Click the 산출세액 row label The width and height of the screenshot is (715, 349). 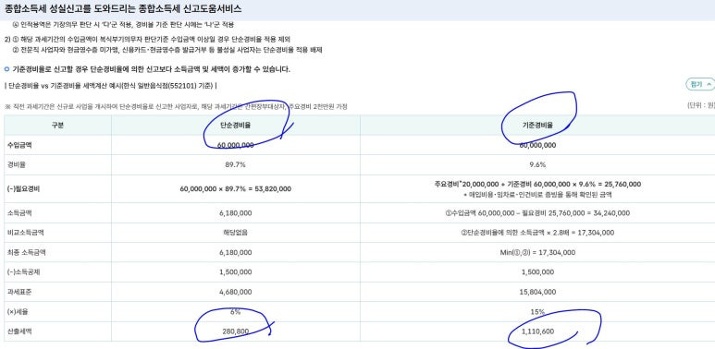19,331
